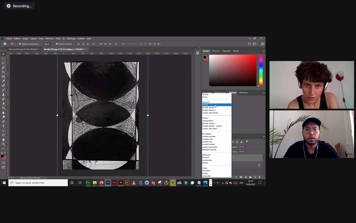
Task: Delete layer with the trash icon
Action: pyautogui.click(x=259, y=177)
